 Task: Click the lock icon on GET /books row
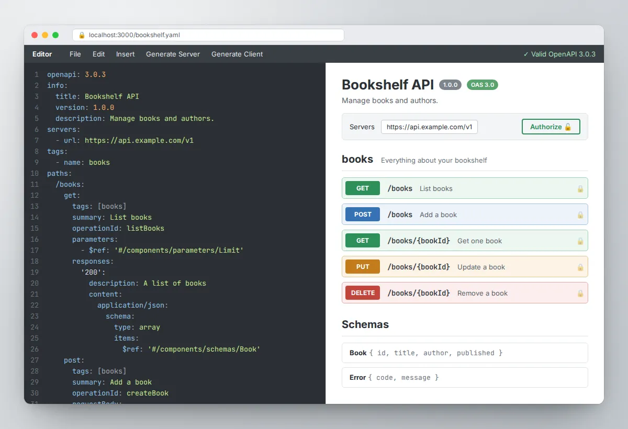(580, 188)
